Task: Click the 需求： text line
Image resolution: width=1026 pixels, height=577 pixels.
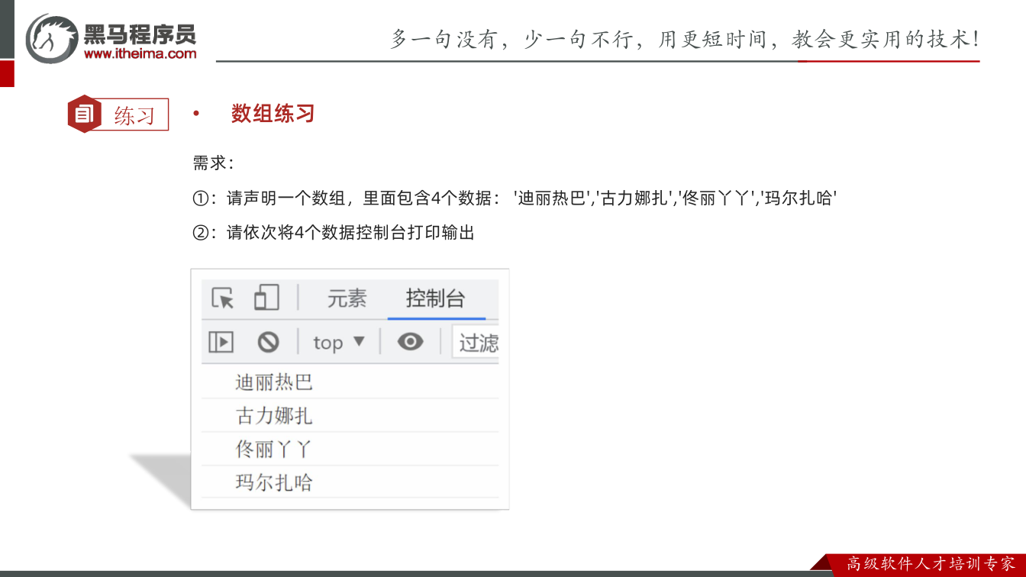Action: coord(214,163)
